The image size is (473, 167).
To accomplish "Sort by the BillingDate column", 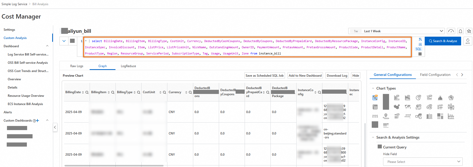I will (83, 92).
